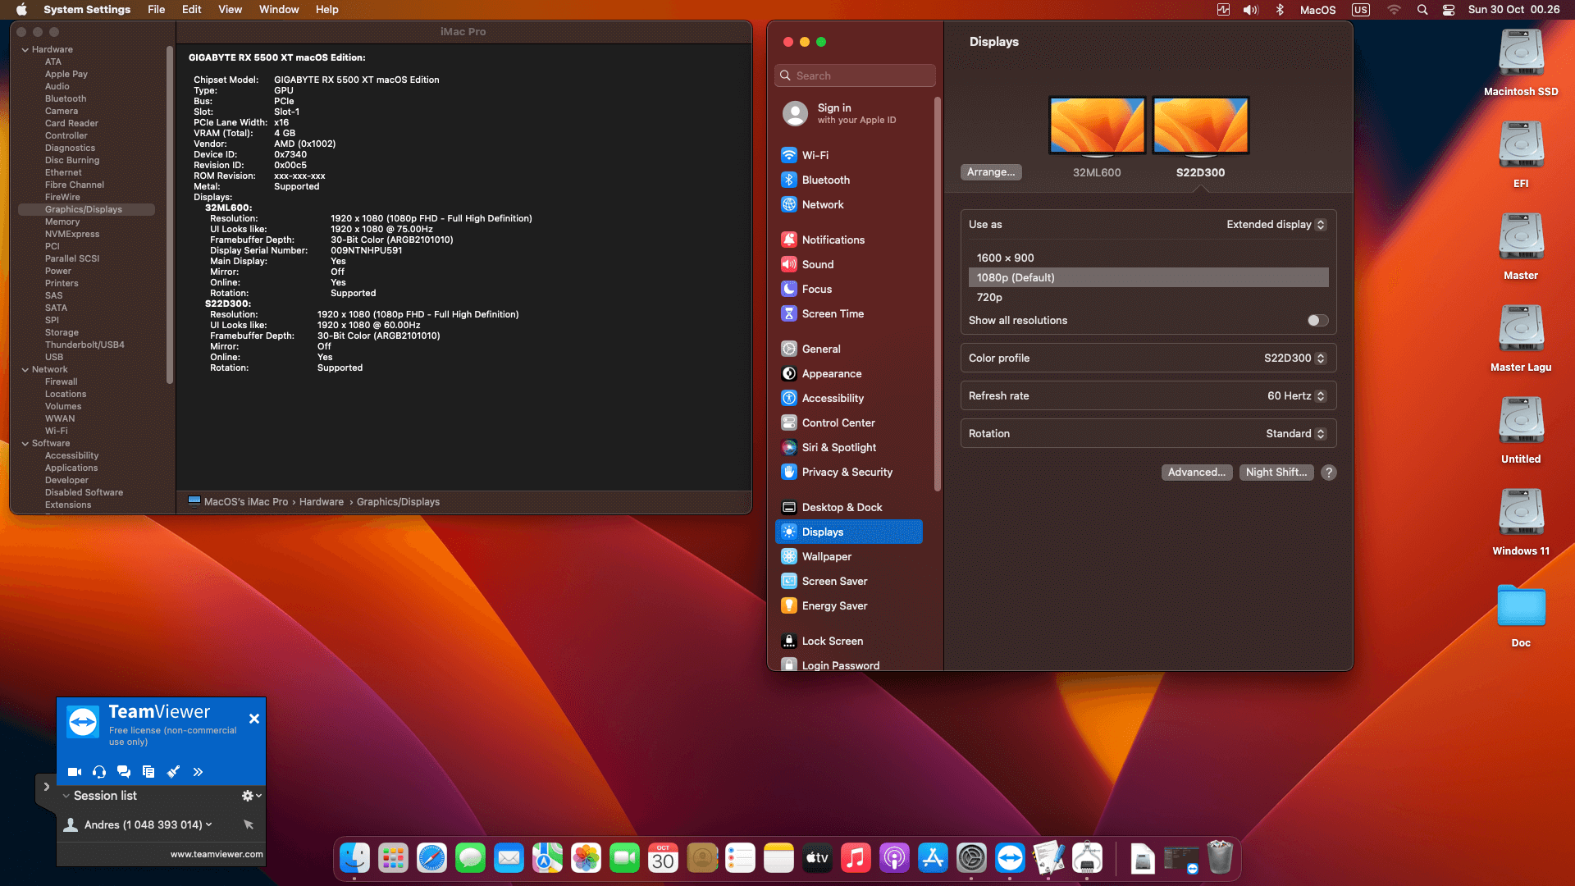Image resolution: width=1575 pixels, height=886 pixels.
Task: Select the 32ML600 display thumbnail
Action: pos(1097,126)
